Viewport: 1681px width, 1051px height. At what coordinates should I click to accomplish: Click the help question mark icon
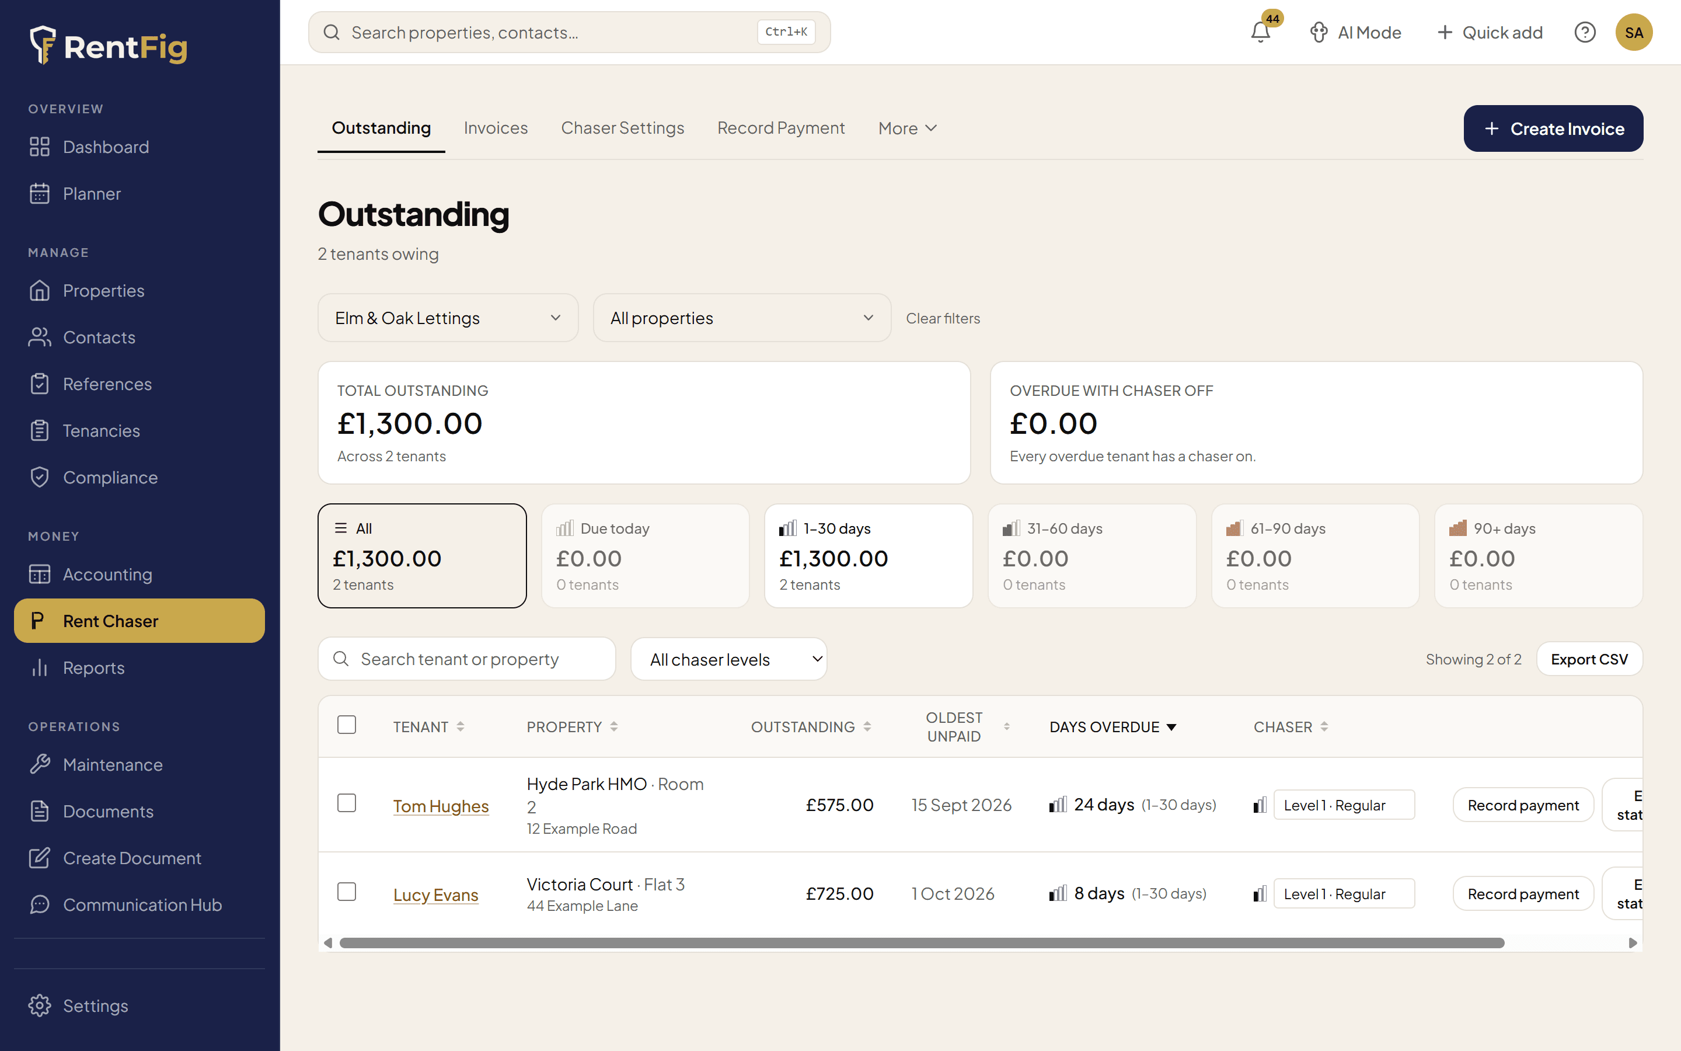[1585, 32]
